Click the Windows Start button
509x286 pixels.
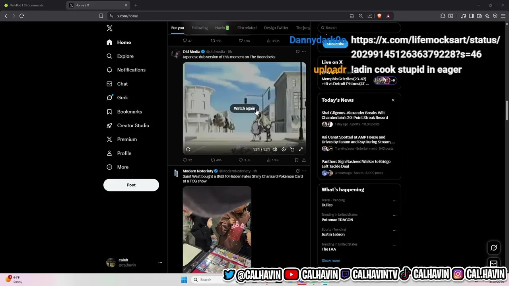(x=184, y=280)
